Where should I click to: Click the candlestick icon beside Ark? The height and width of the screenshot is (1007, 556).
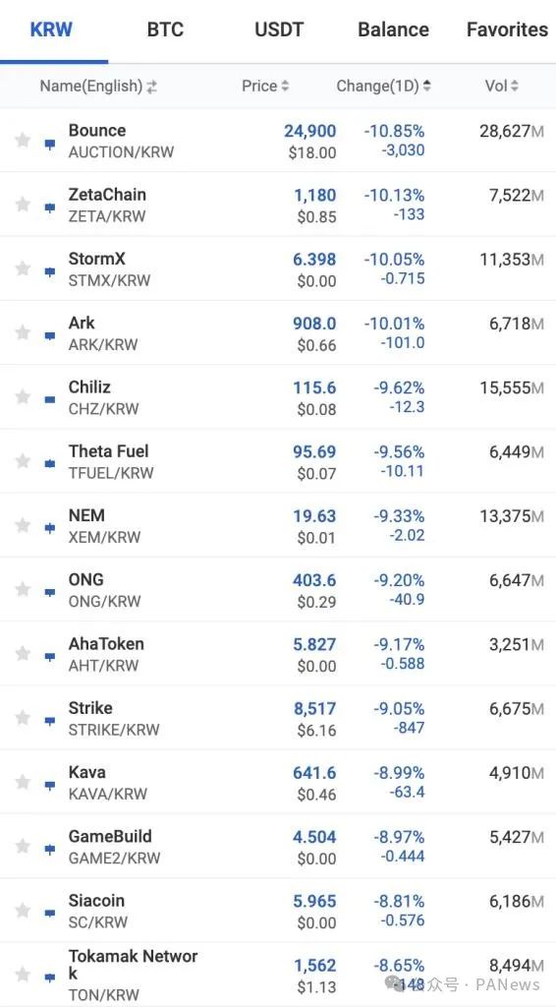tap(49, 336)
